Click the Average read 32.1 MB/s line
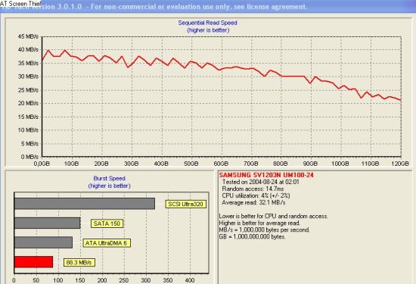This screenshot has width=416, height=284. (x=253, y=203)
